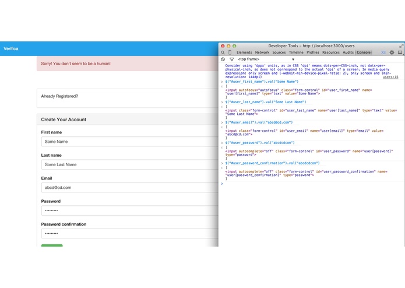Click into the Email input field

pyautogui.click(x=130, y=188)
